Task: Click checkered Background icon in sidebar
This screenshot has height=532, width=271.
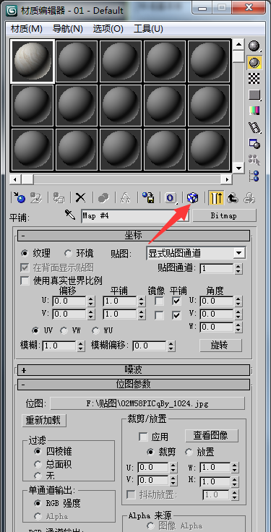Action: coord(254,78)
